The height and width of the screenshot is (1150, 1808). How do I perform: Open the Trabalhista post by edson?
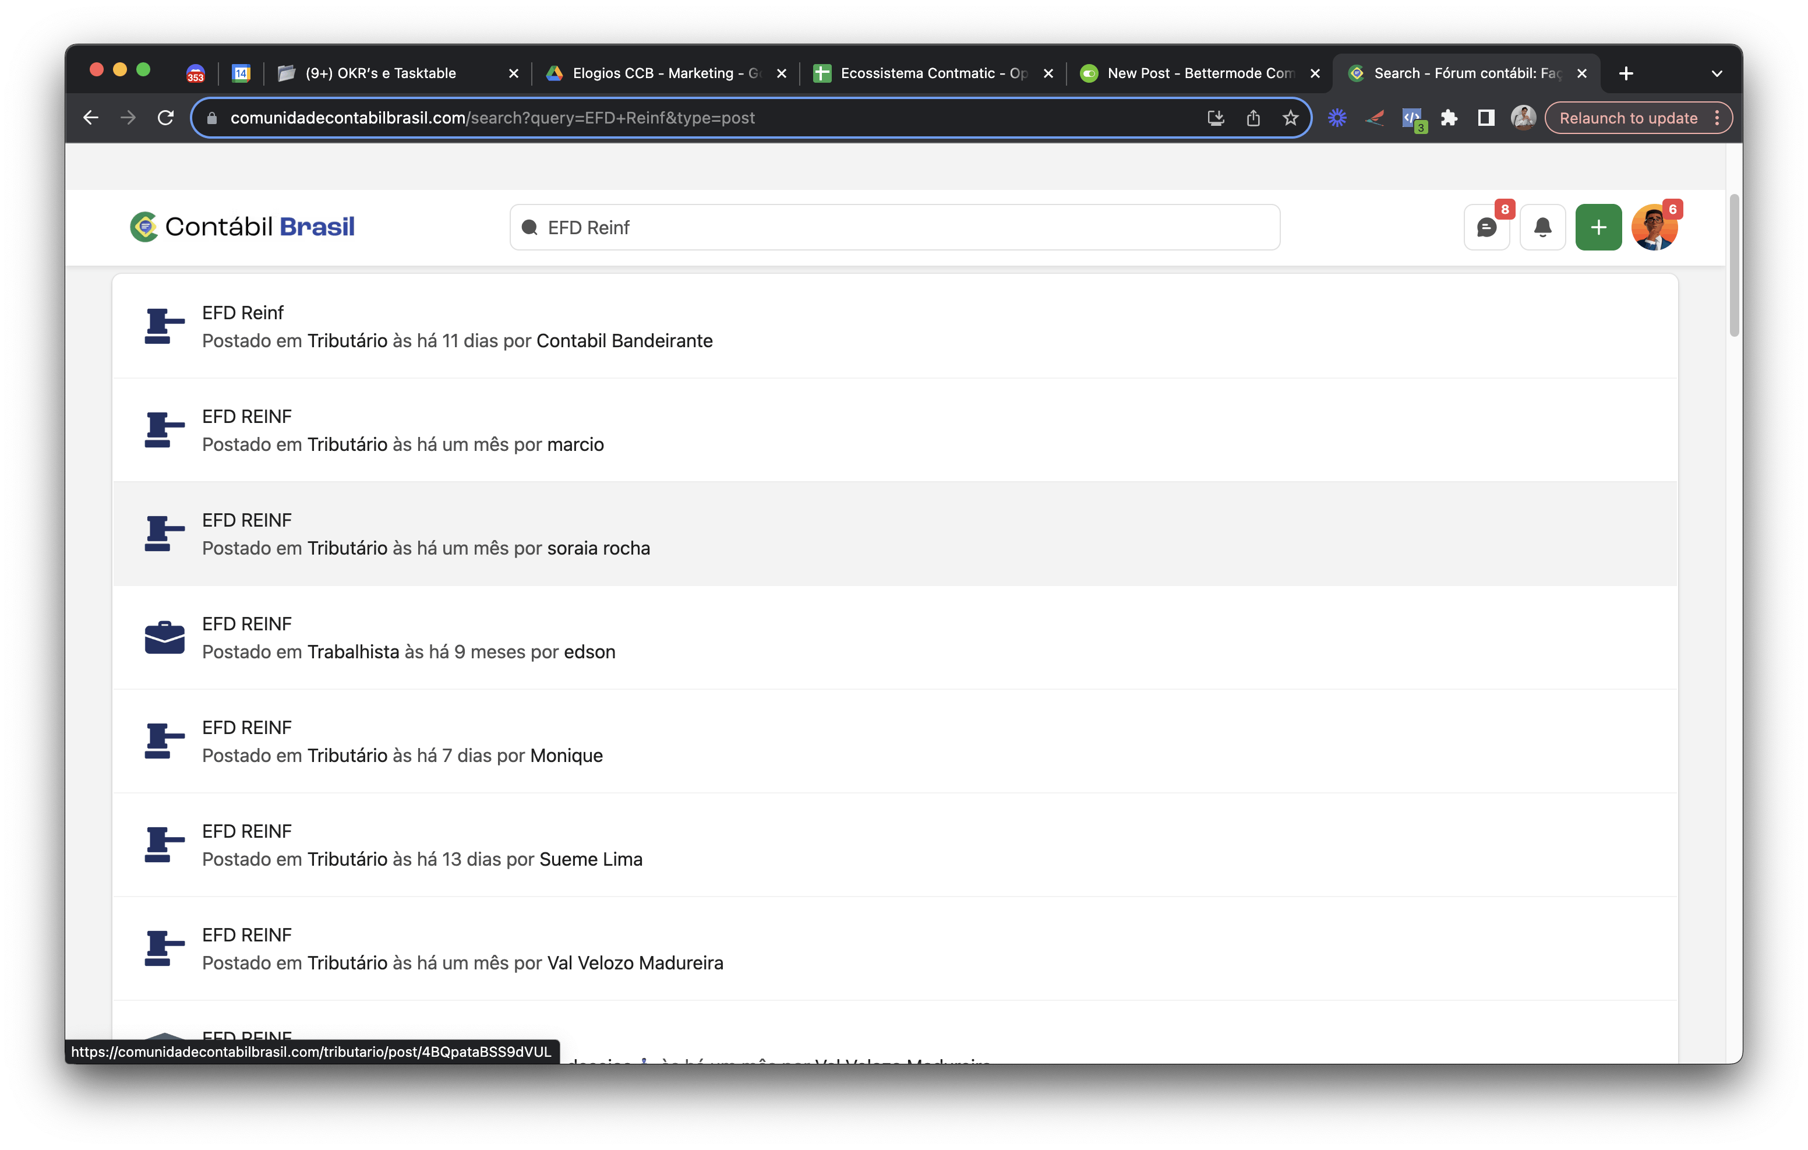point(246,623)
